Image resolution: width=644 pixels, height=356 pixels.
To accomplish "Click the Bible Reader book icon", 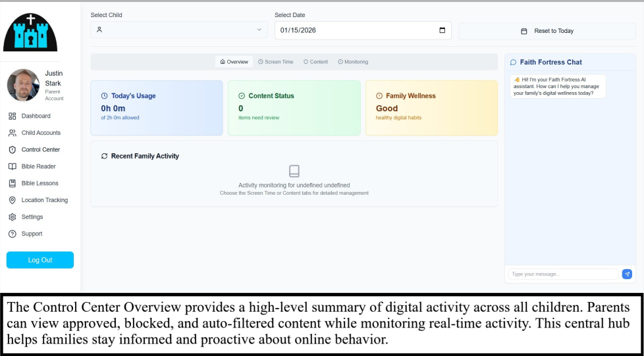I will (x=13, y=166).
